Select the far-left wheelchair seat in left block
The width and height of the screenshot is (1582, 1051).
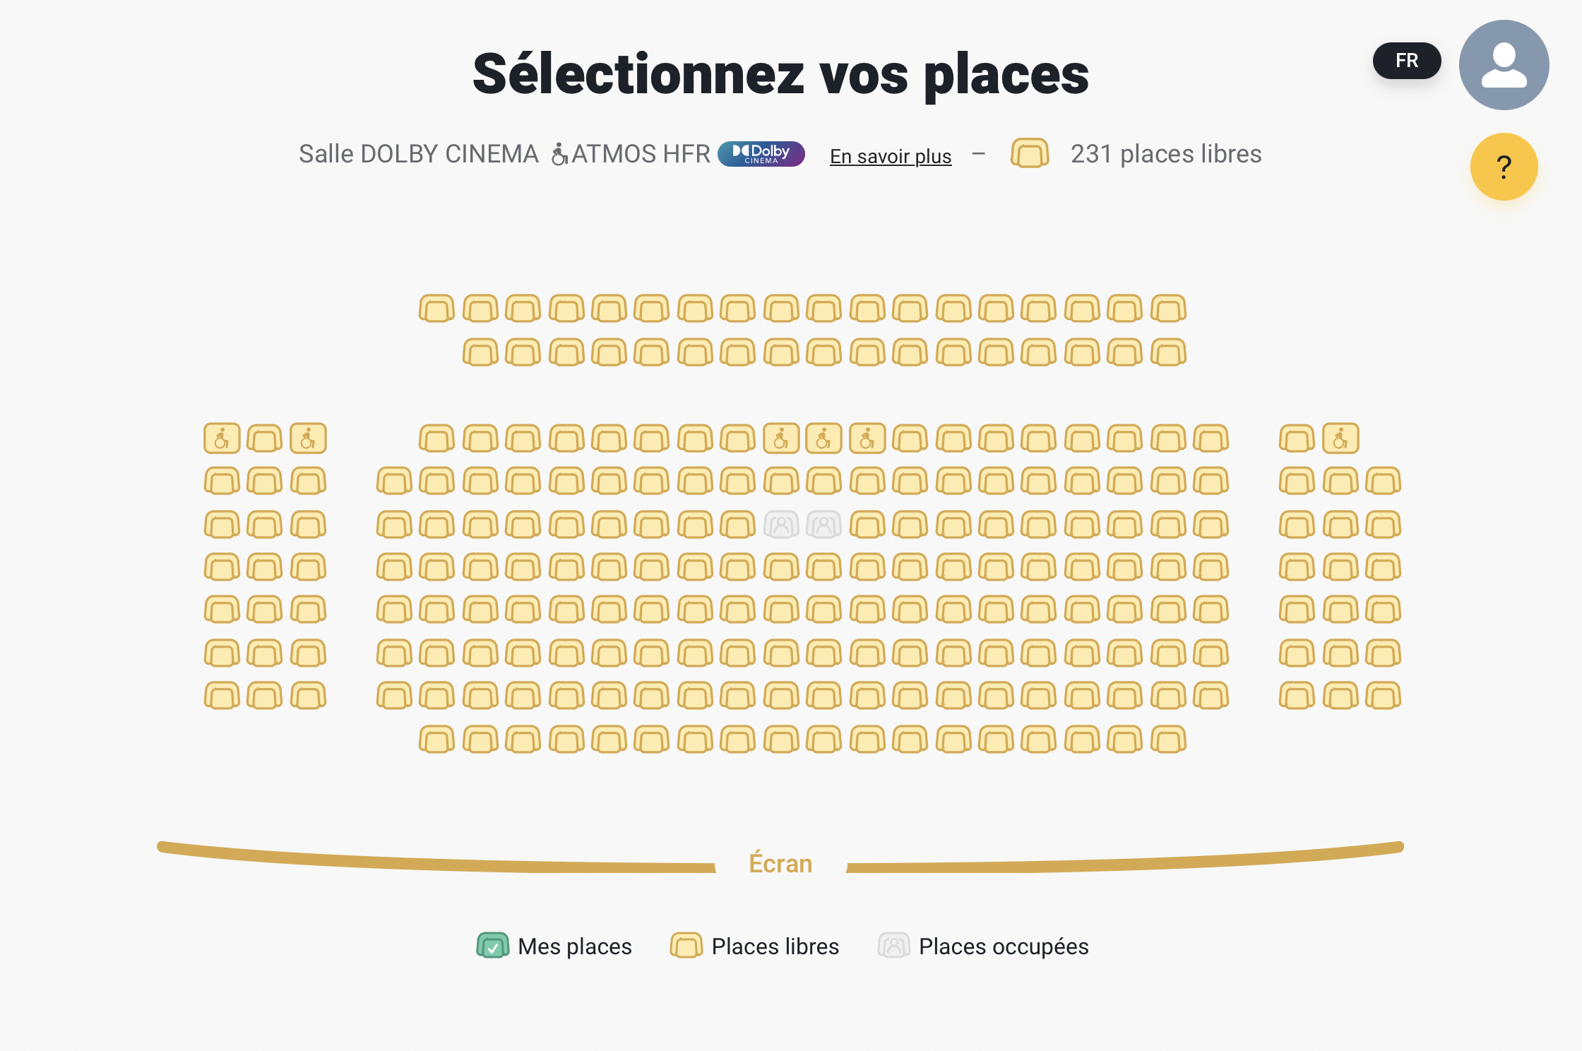click(222, 439)
